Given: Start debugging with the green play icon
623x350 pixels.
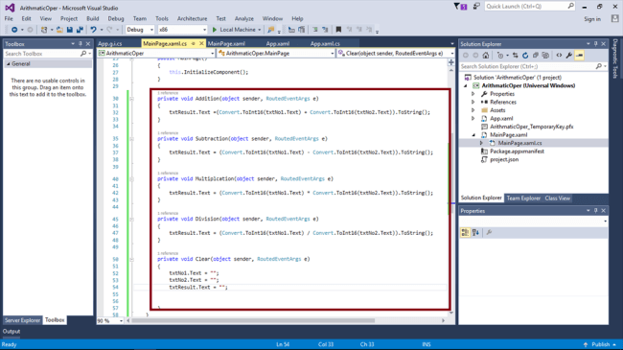Looking at the screenshot, I should [215, 30].
